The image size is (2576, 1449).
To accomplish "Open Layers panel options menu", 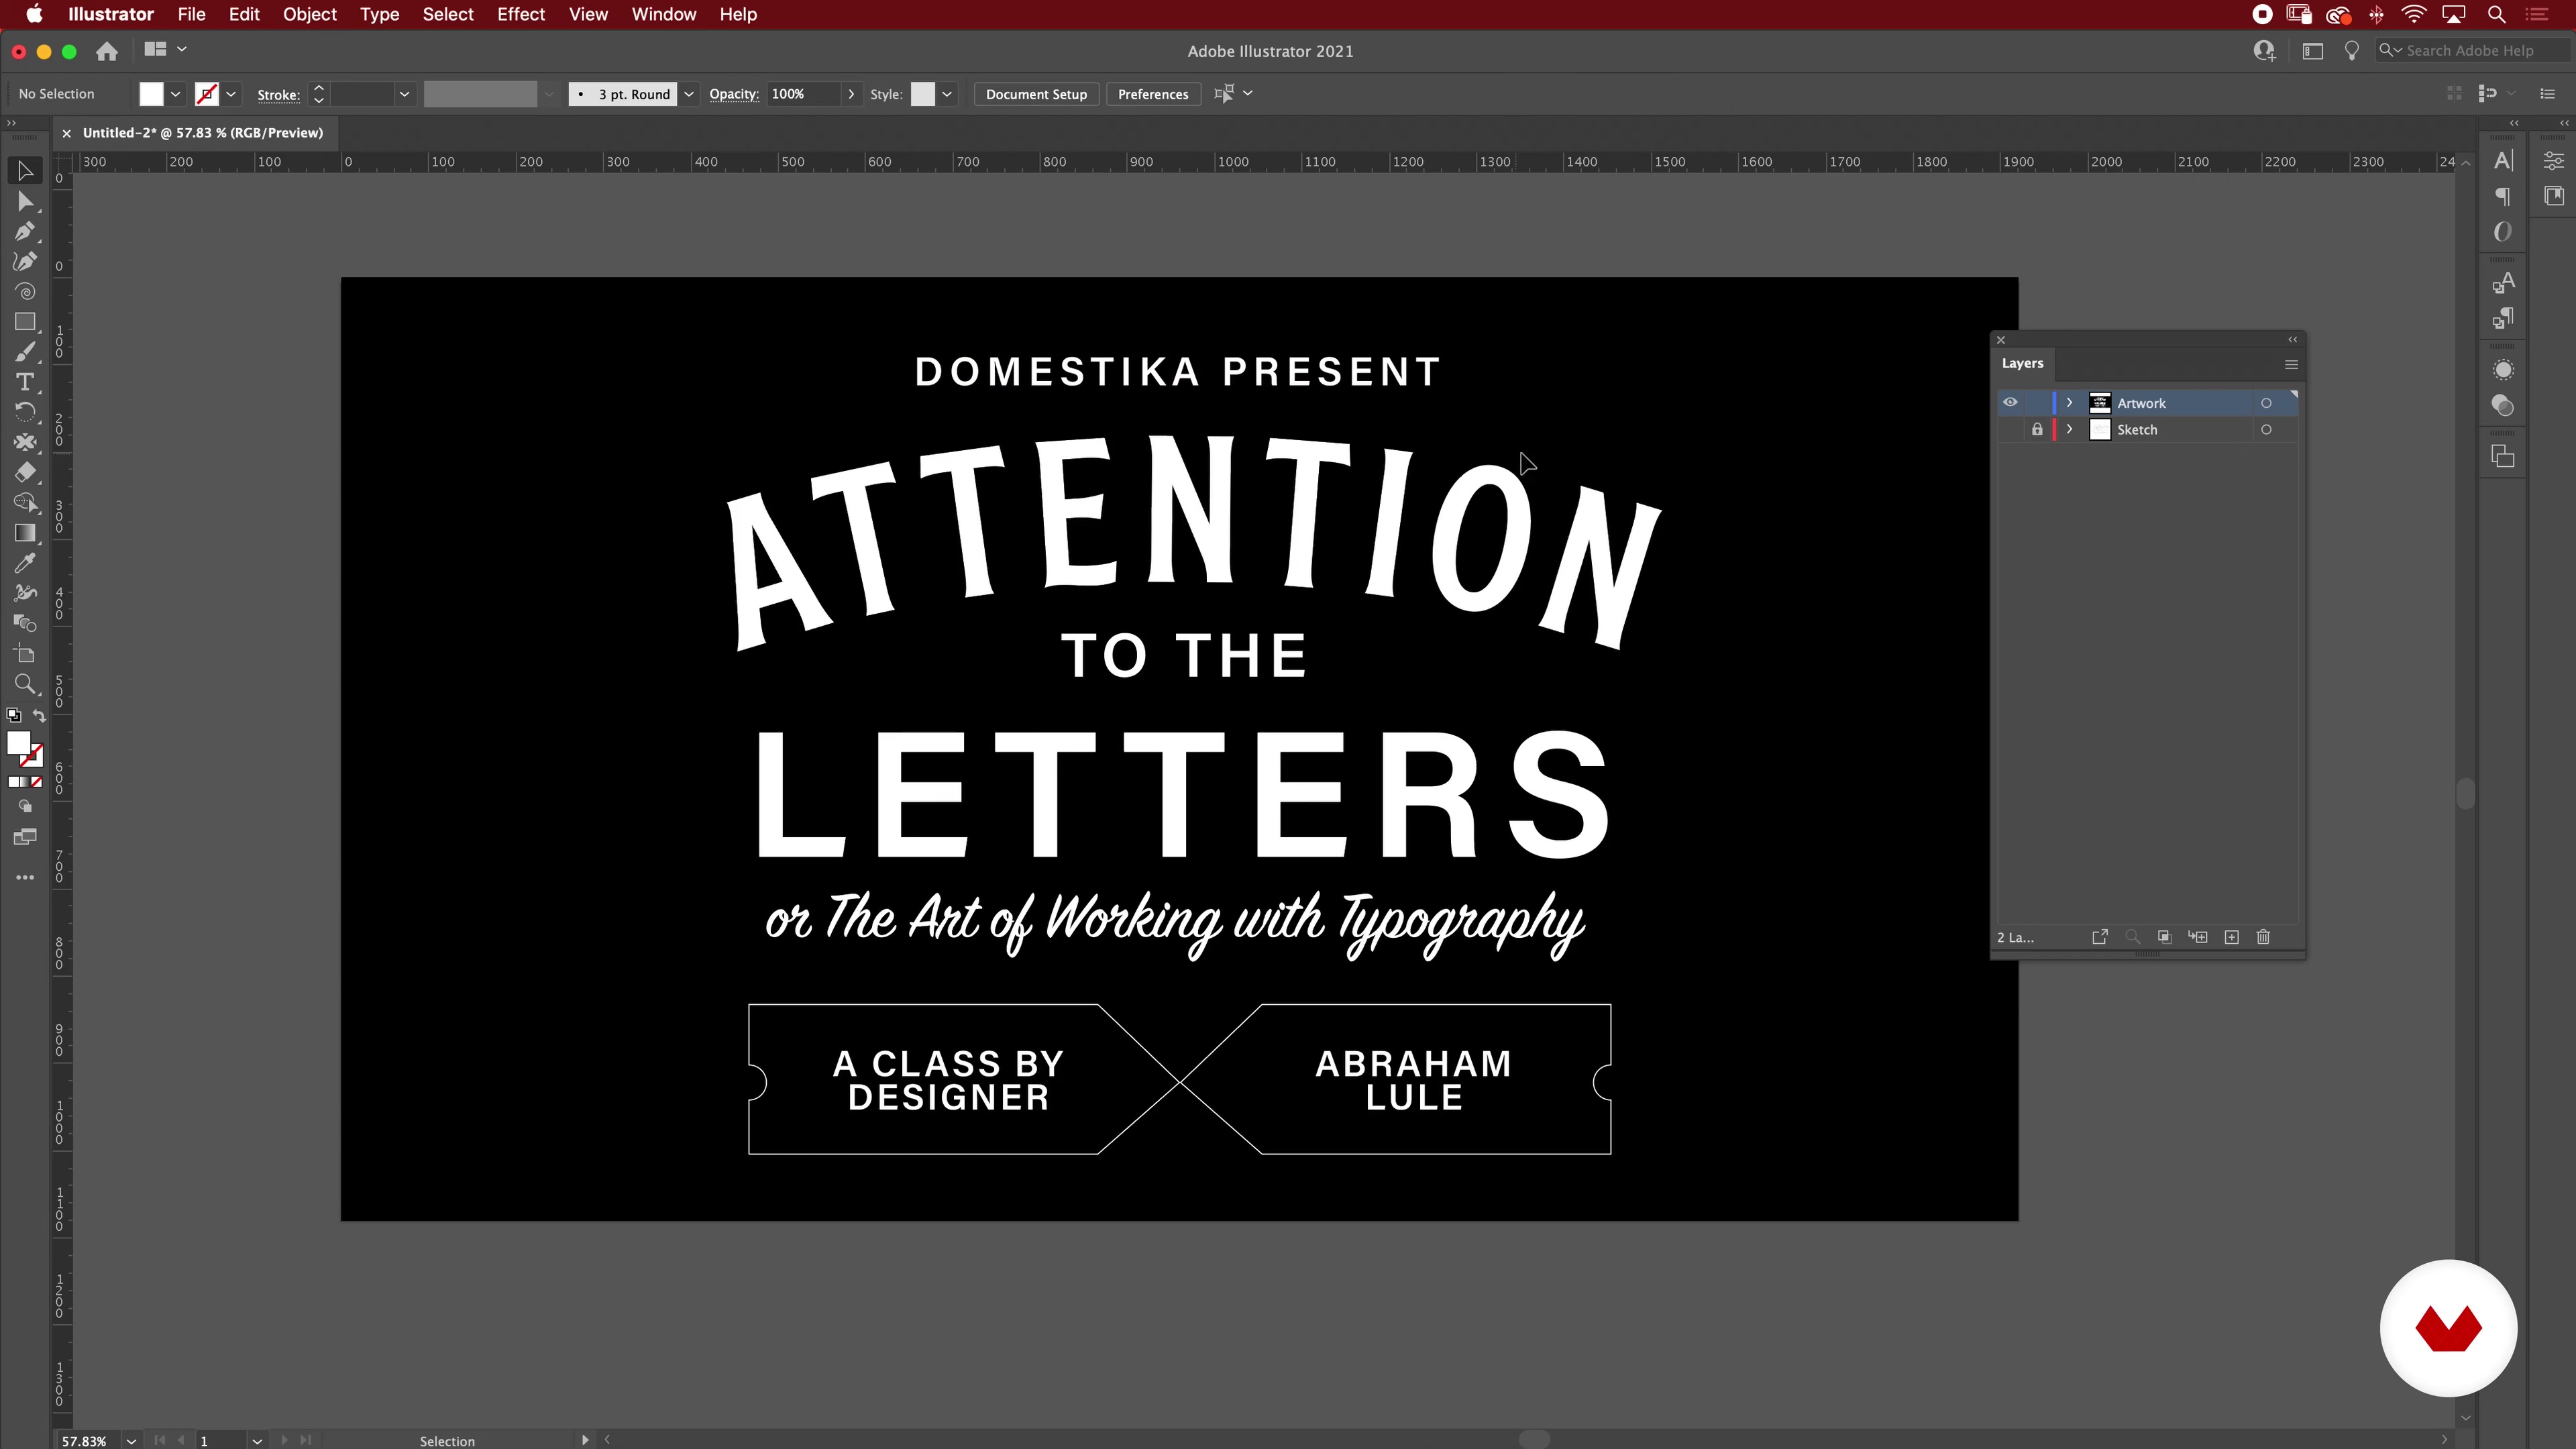I will pos(2291,364).
